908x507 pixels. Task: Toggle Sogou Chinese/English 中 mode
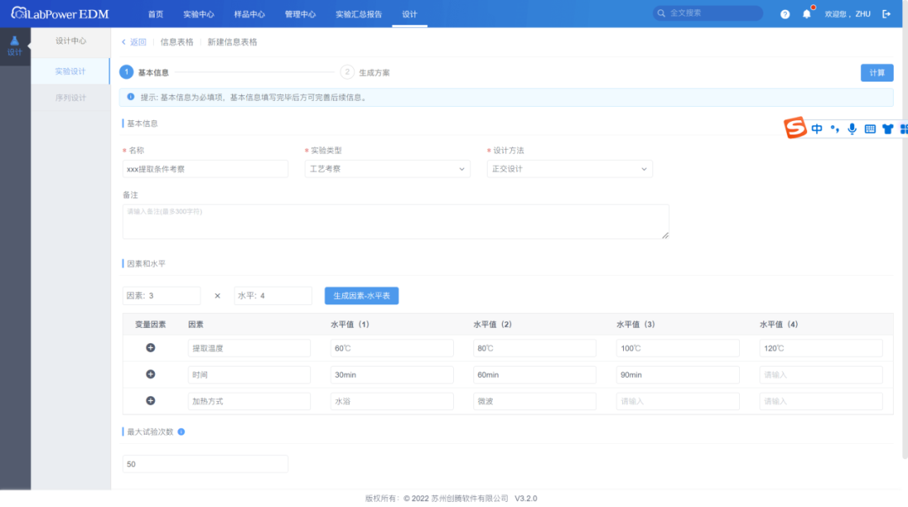point(816,129)
